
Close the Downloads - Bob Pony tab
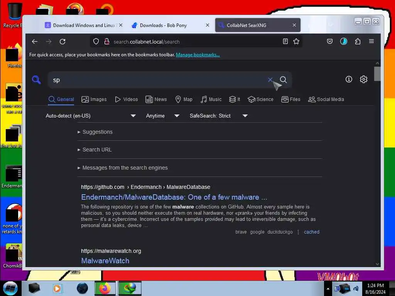[x=208, y=25]
